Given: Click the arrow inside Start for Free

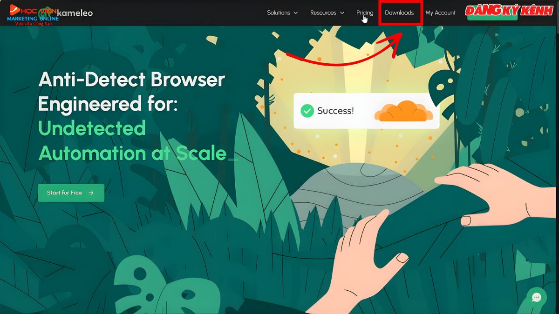Looking at the screenshot, I should pyautogui.click(x=91, y=193).
